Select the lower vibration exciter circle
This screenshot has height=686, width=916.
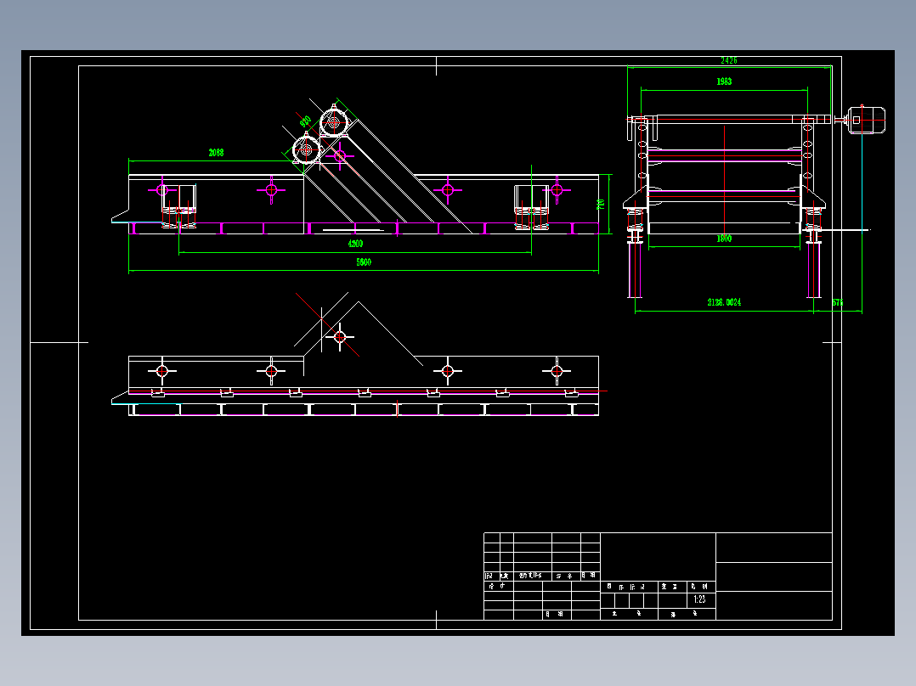(307, 150)
